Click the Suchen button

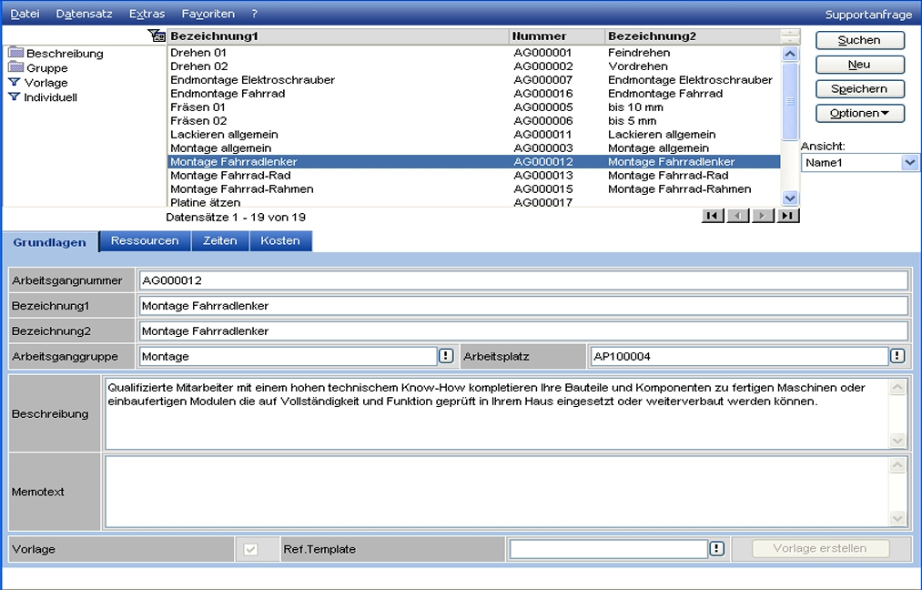coord(860,40)
